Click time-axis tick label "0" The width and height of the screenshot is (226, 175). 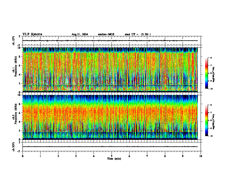[23, 156]
